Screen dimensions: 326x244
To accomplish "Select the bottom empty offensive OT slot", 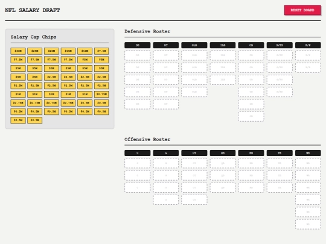I will (194, 200).
